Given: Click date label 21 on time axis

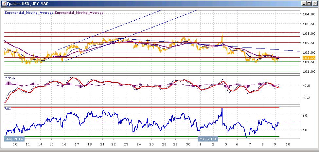Looking at the screenshot, I should click(x=102, y=144).
